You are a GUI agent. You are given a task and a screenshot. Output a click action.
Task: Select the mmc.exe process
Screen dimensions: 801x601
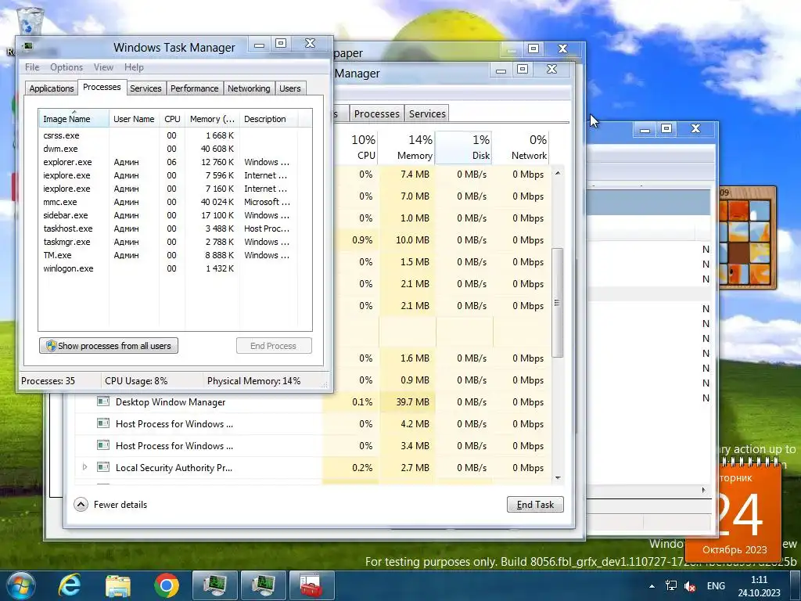pyautogui.click(x=174, y=202)
